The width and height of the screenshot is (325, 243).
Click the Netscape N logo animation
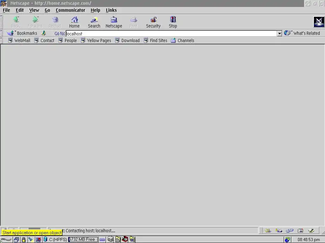(x=319, y=22)
